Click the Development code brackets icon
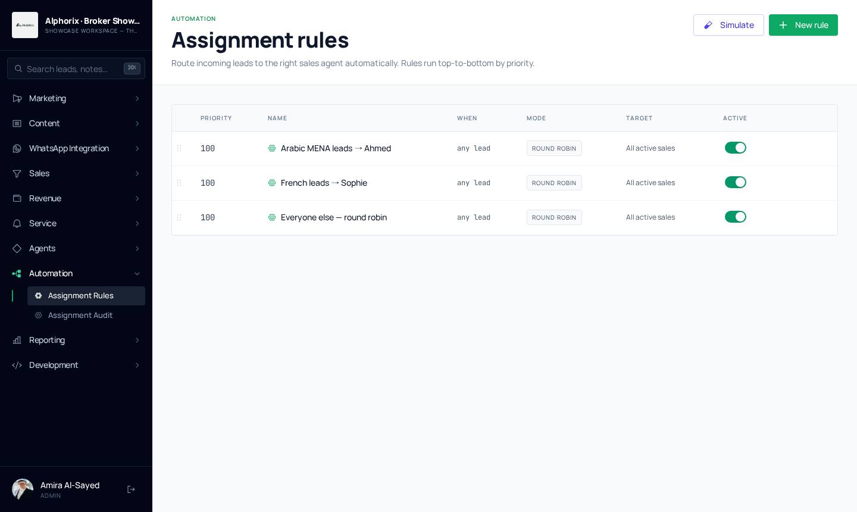This screenshot has width=857, height=512. pyautogui.click(x=17, y=365)
